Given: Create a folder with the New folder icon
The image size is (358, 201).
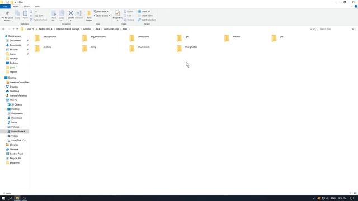Looking at the screenshot, I should tap(89, 16).
